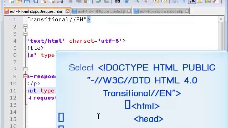This screenshot has height=128, width=228.
Task: Click the vertical scrollbar up arrow
Action: point(221,19)
